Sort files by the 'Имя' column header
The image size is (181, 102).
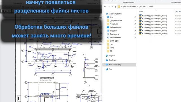141,12
